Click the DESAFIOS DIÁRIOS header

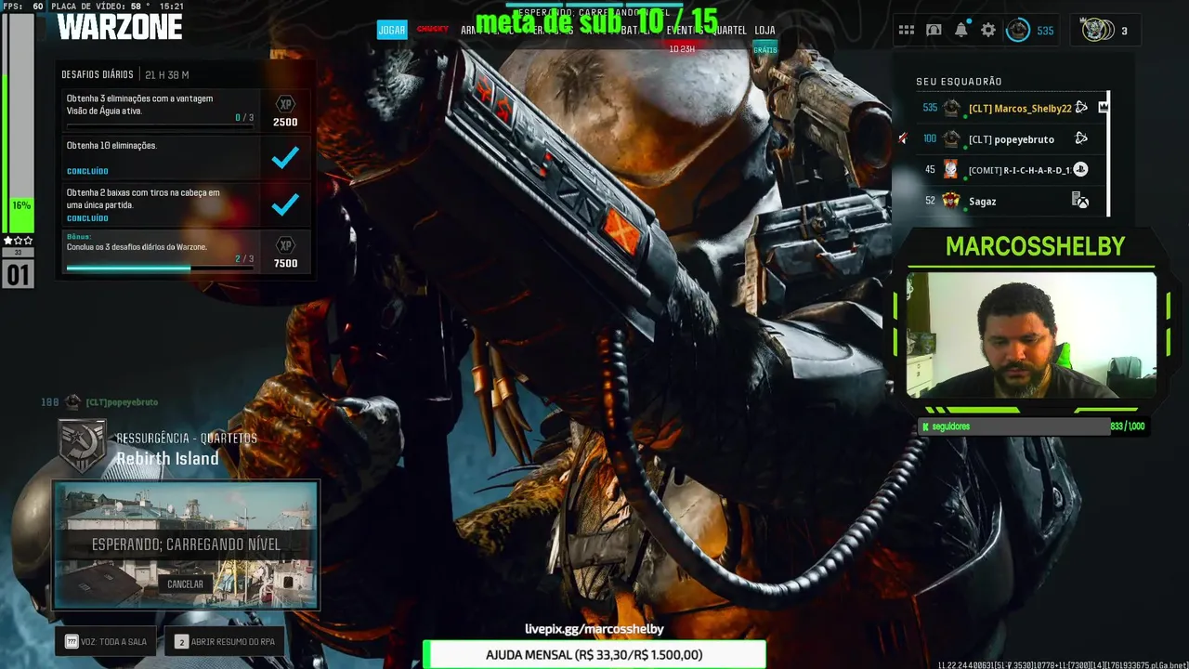pyautogui.click(x=97, y=74)
